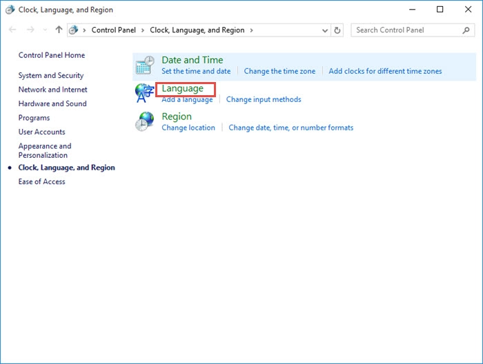Screen dimensions: 483x364
Task: Go to System and Security
Action: [x=51, y=75]
